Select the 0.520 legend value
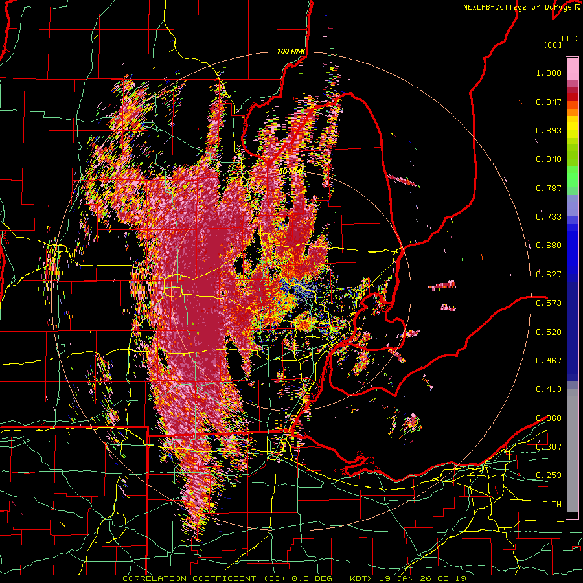Screen dimensions: 583x583 (x=549, y=332)
